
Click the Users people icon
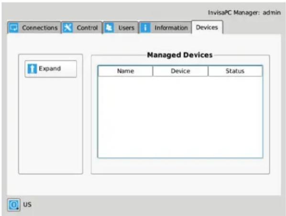pyautogui.click(x=109, y=28)
